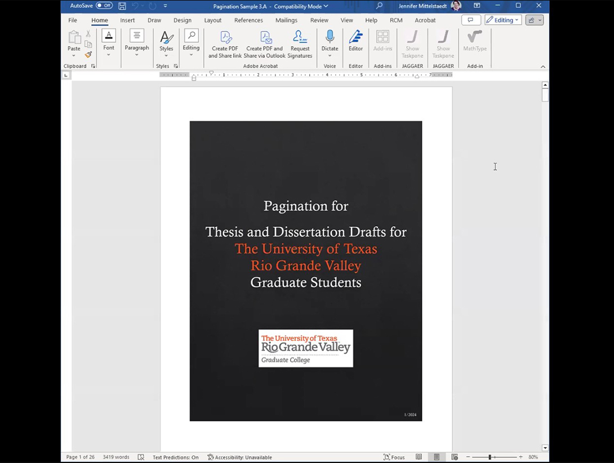
Task: Open the References tab
Action: tap(248, 20)
